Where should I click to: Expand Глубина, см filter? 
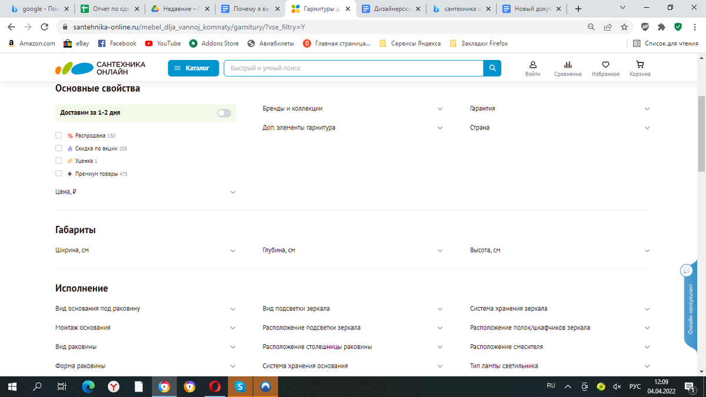[x=353, y=251]
